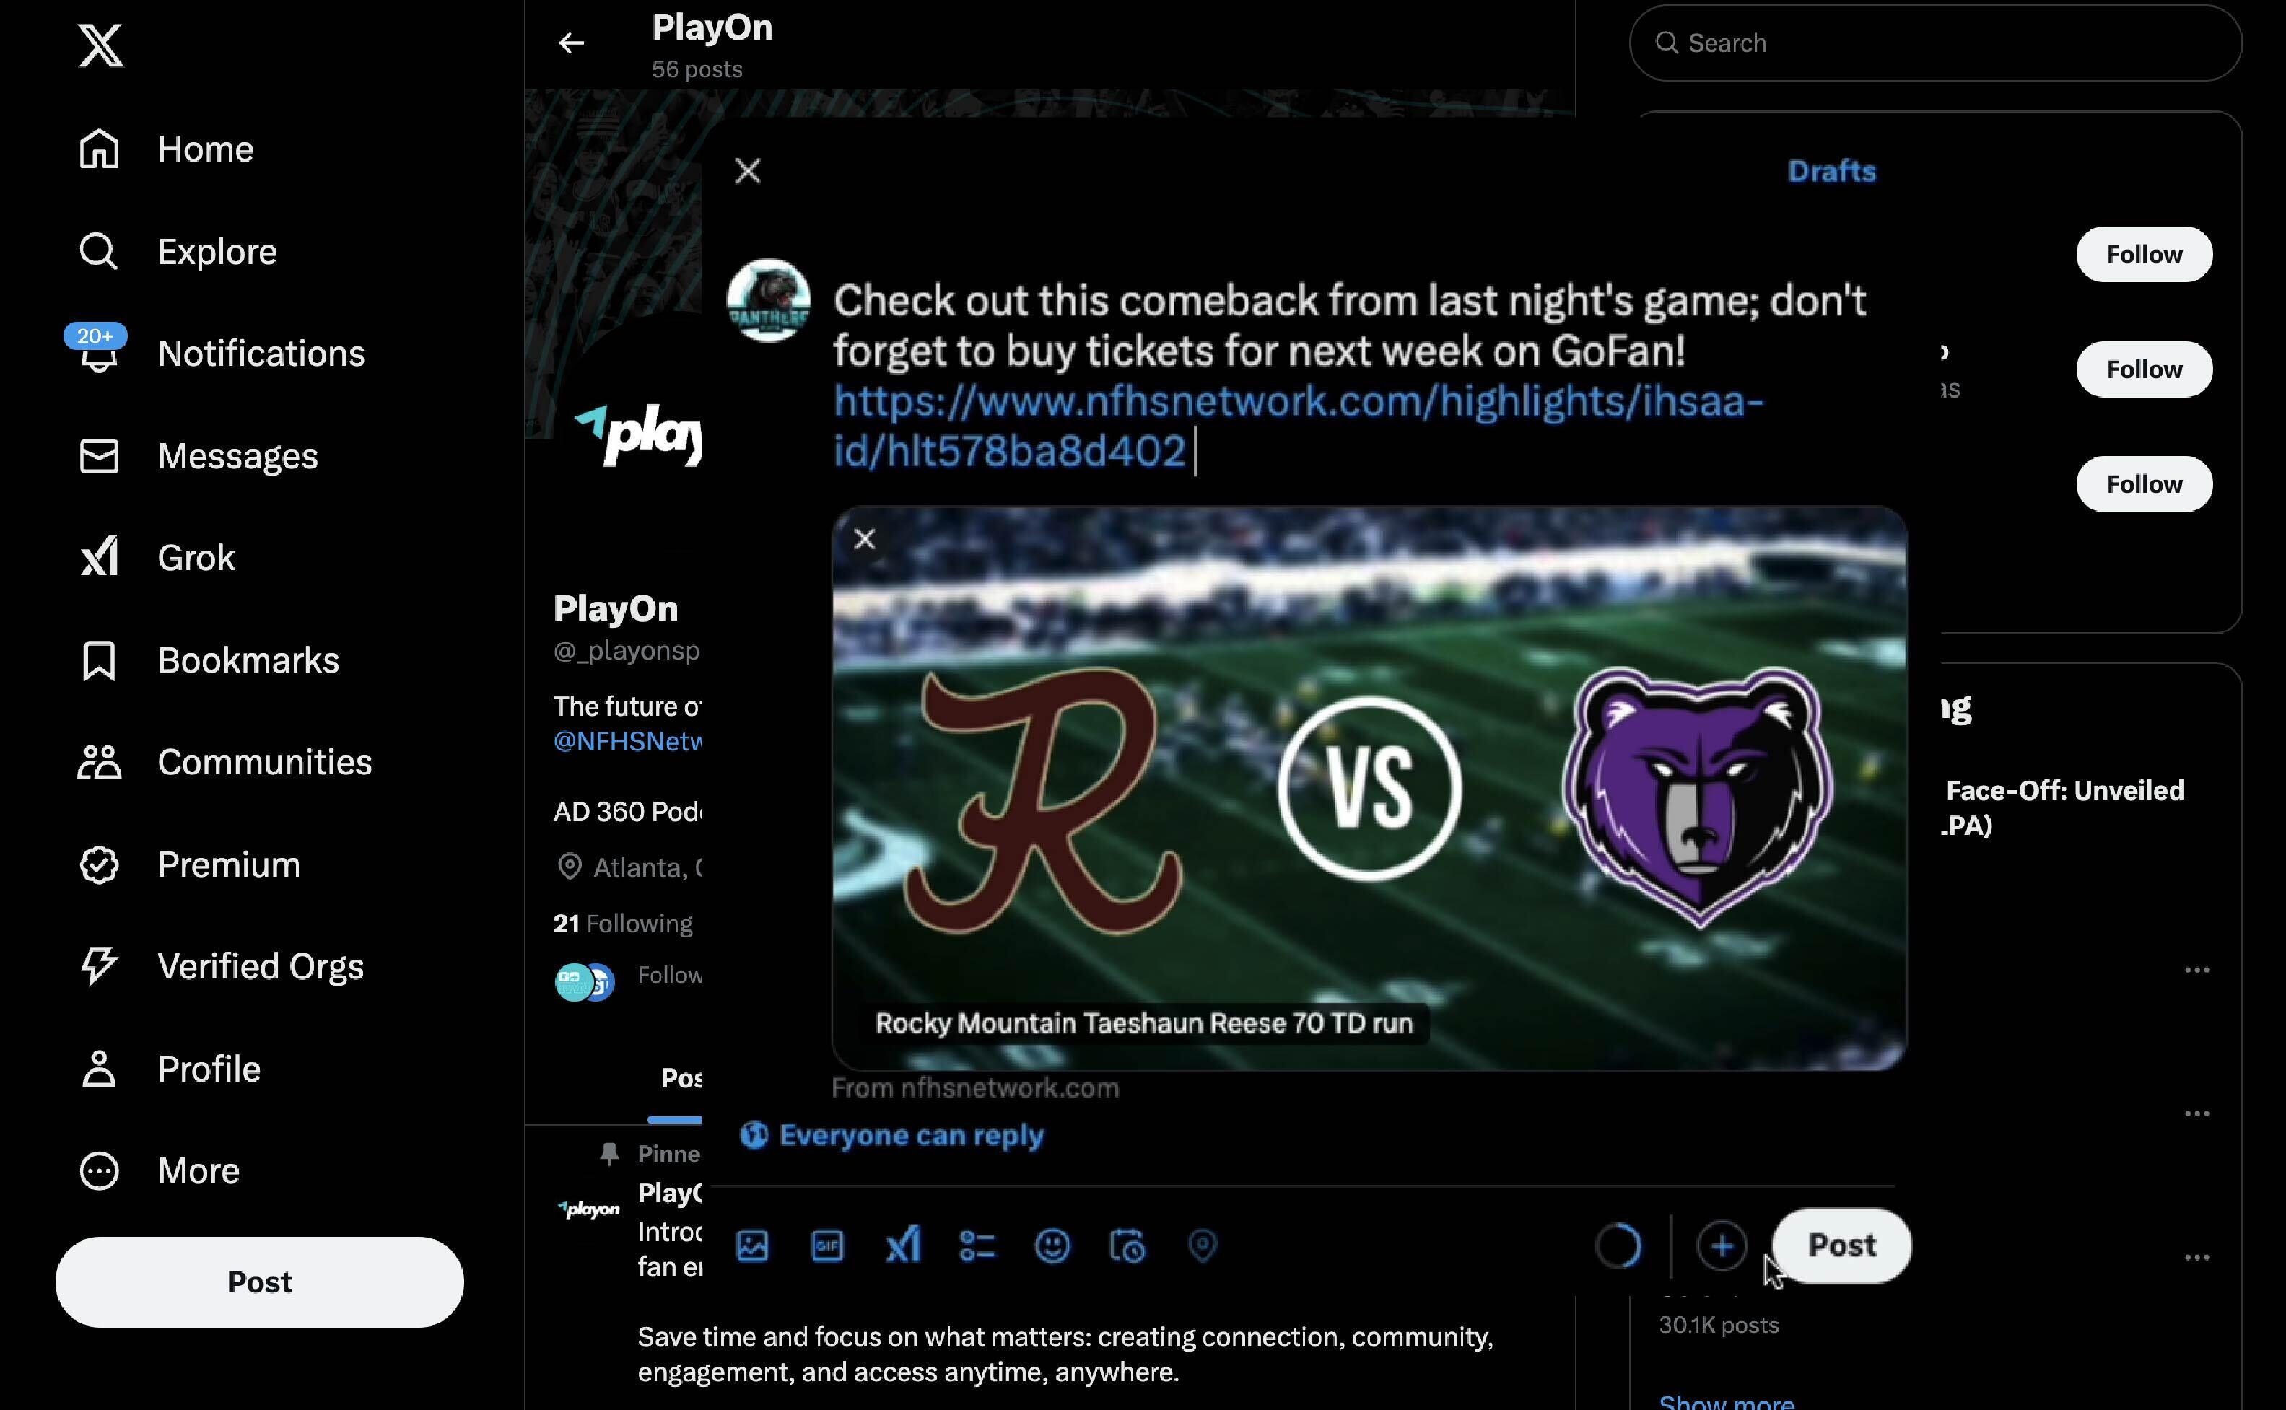Add another post to thread
This screenshot has width=2286, height=1410.
[1722, 1246]
